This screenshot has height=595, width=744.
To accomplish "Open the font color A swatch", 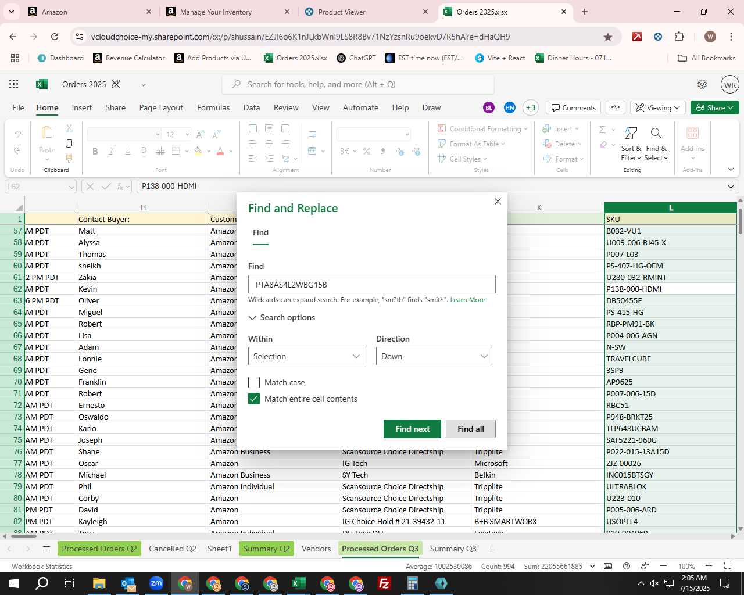I will point(220,151).
